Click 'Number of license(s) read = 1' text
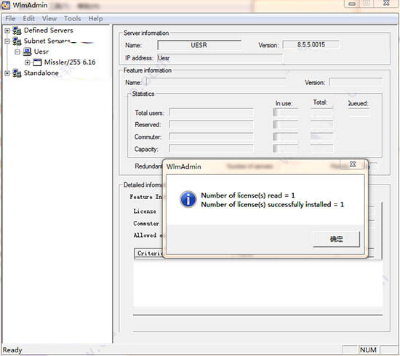This screenshot has width=400, height=356. pos(248,195)
